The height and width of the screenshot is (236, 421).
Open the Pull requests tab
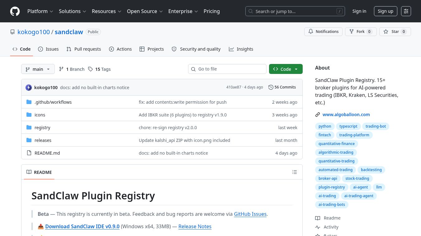(x=83, y=49)
